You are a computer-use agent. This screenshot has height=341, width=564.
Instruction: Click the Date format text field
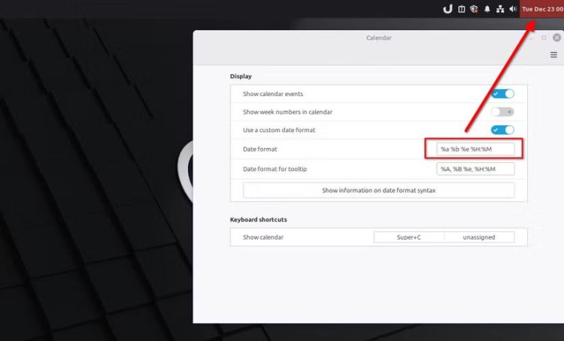[475, 149]
